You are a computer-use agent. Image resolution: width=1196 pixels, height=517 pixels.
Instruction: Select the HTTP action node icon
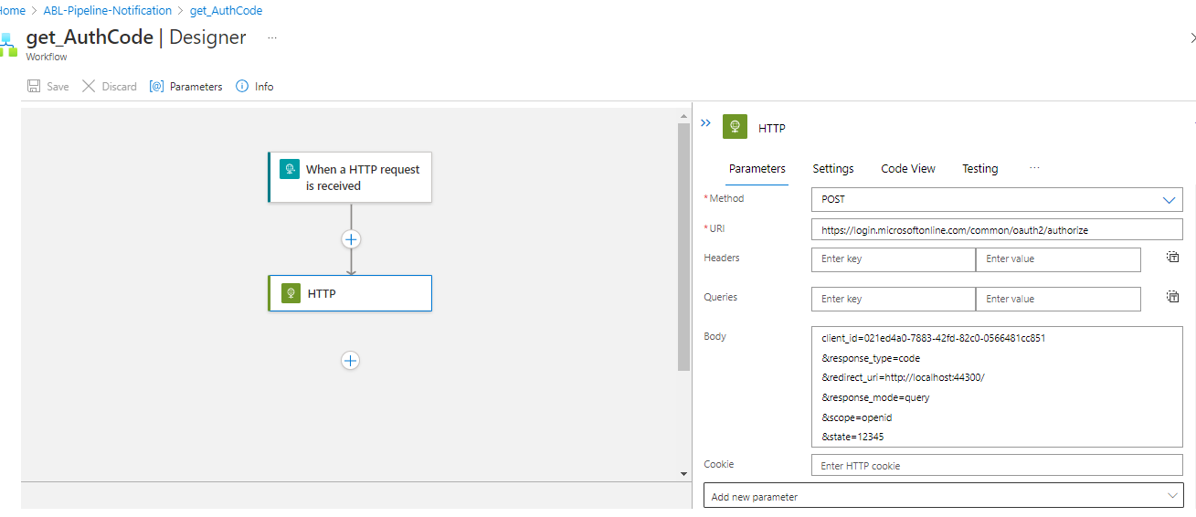tap(291, 293)
